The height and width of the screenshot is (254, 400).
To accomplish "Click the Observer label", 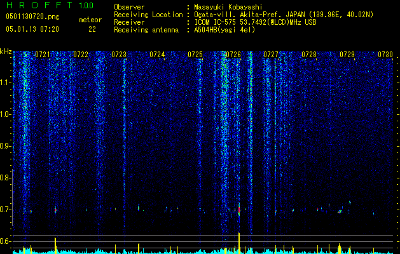I will point(129,7).
